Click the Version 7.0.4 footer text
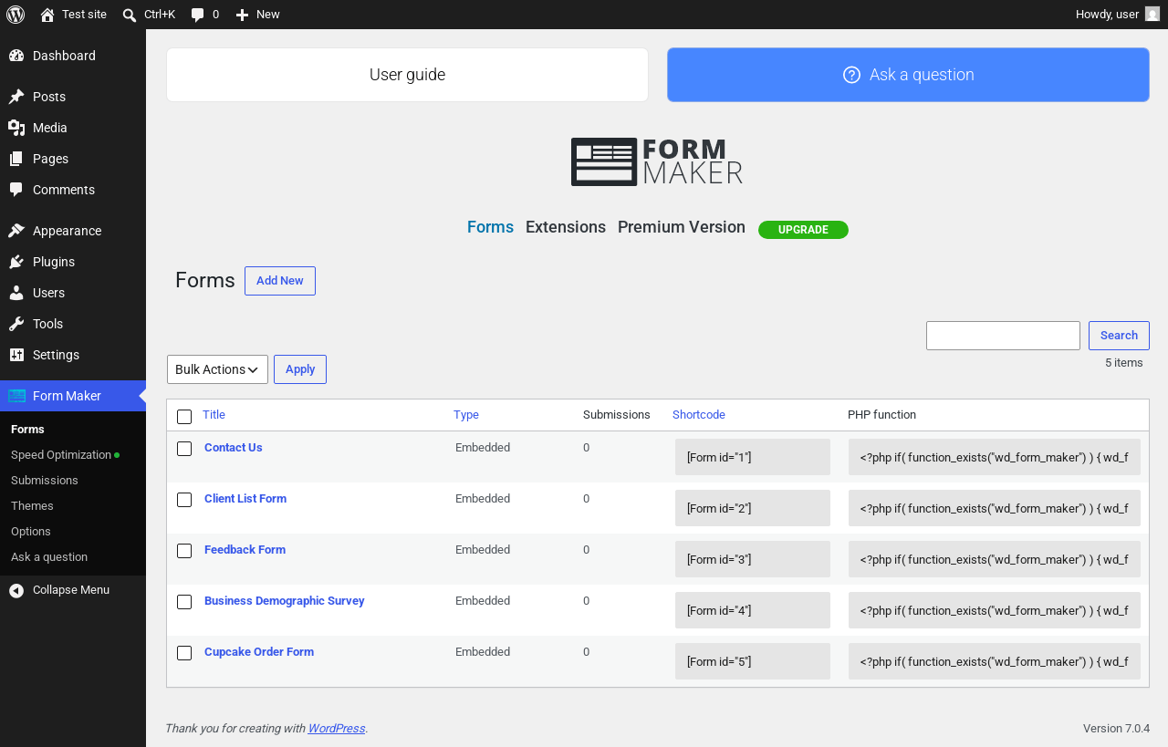The image size is (1168, 747). point(1116,729)
